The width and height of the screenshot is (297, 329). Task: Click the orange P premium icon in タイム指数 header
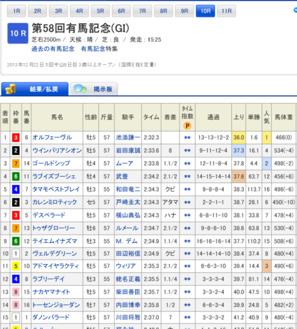click(x=187, y=126)
